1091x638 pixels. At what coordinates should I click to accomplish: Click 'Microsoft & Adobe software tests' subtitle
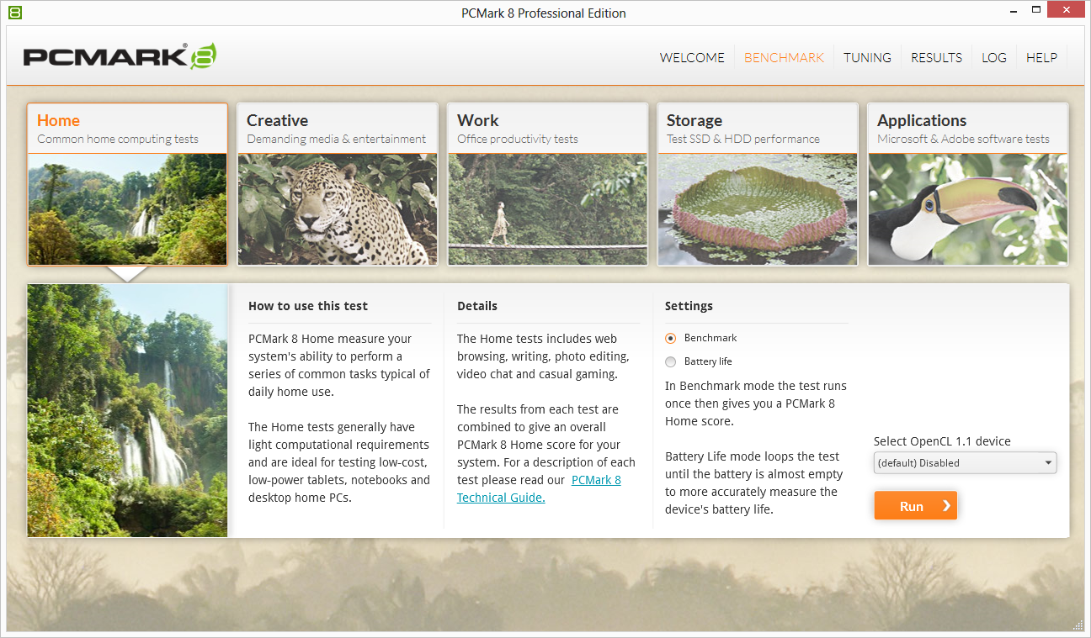[x=963, y=139]
